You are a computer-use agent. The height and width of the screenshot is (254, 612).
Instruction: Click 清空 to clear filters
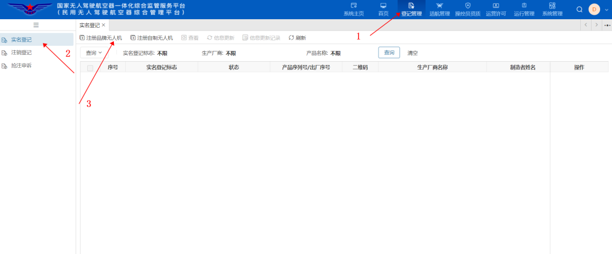point(413,53)
